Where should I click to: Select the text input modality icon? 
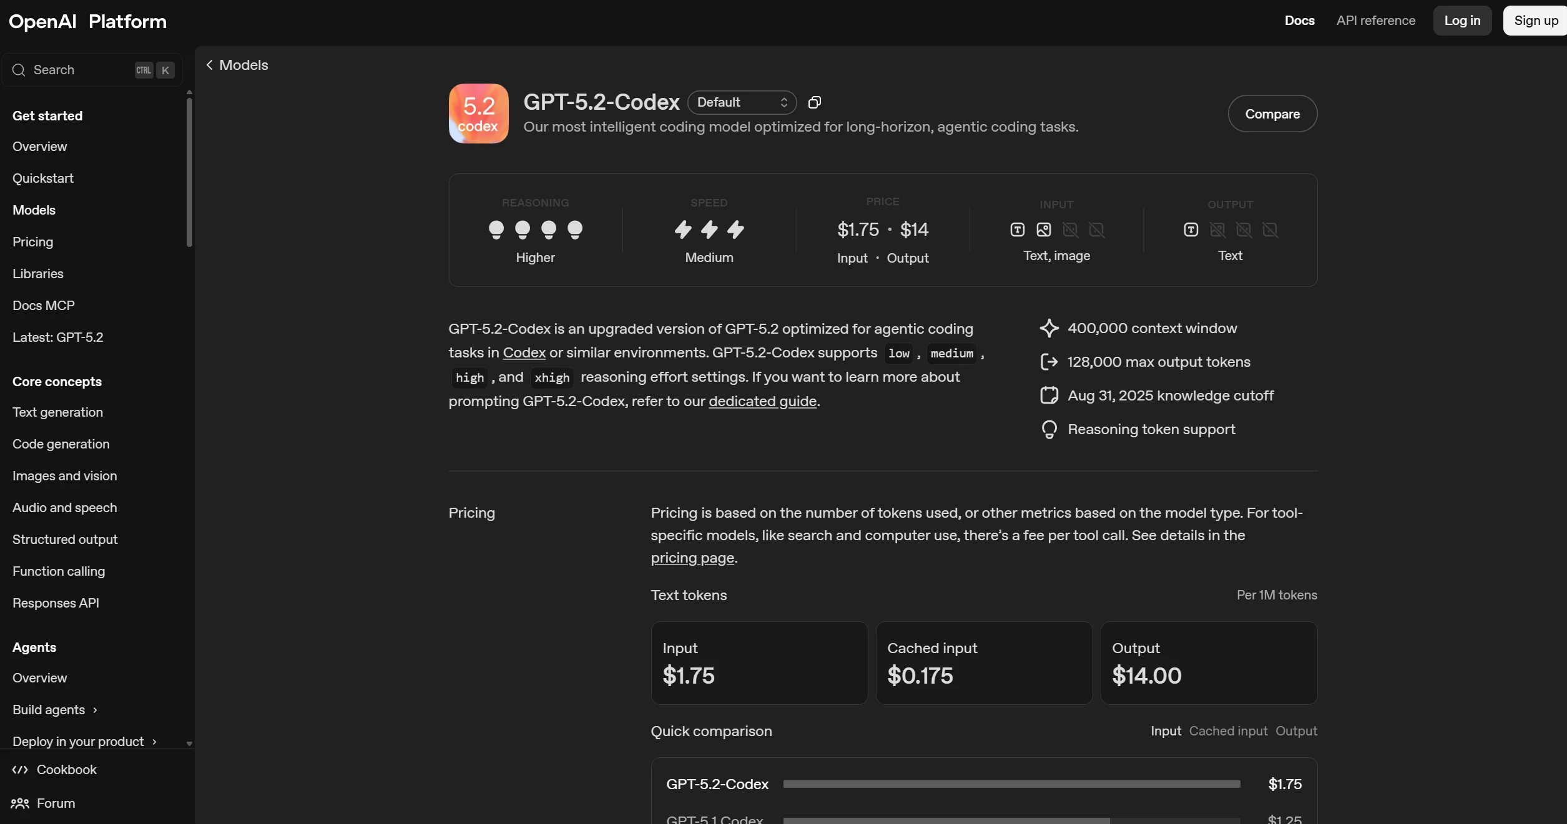1017,230
